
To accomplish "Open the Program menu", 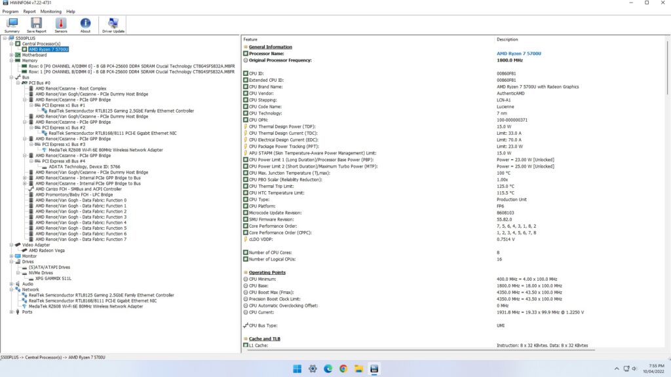I will (10, 11).
